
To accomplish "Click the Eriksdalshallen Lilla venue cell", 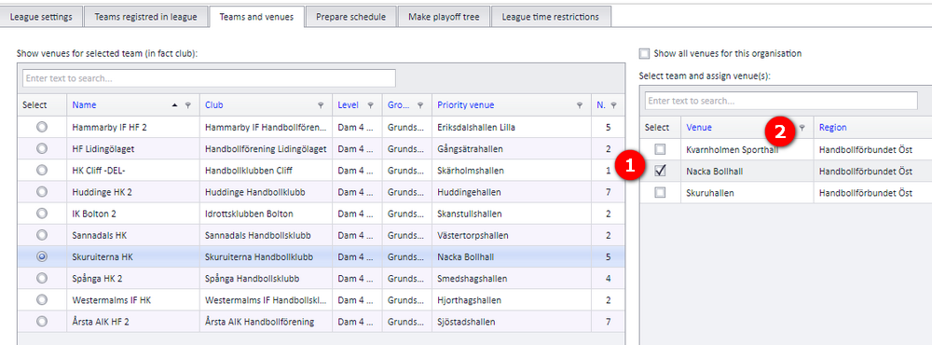I will pos(511,127).
